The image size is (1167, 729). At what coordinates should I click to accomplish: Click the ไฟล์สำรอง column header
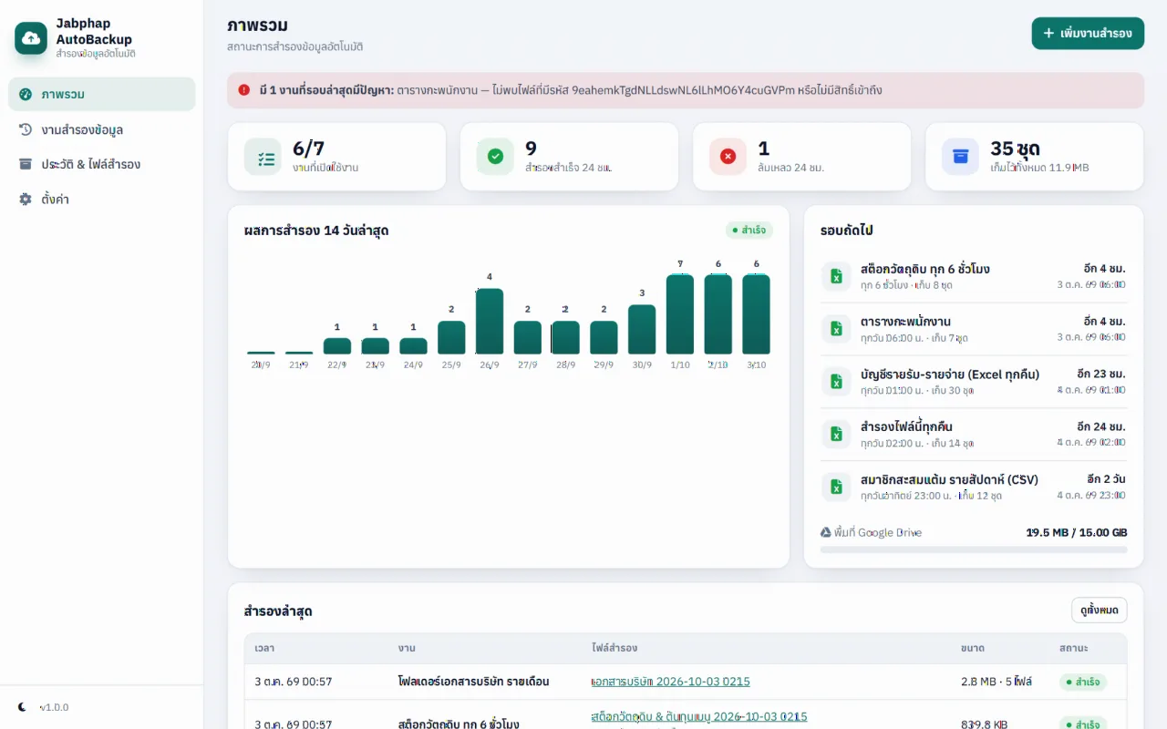pos(614,648)
